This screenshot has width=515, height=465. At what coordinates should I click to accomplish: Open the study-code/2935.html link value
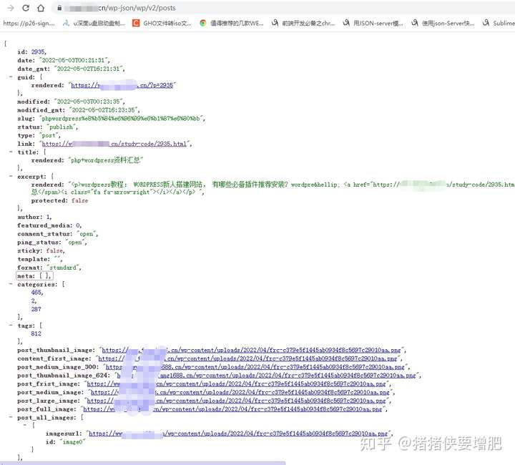pos(114,144)
